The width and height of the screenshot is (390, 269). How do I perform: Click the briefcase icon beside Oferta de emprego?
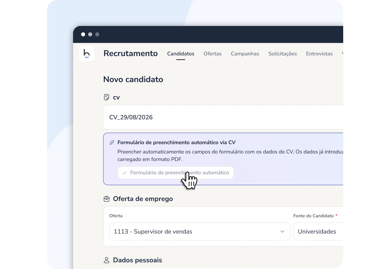(x=107, y=199)
